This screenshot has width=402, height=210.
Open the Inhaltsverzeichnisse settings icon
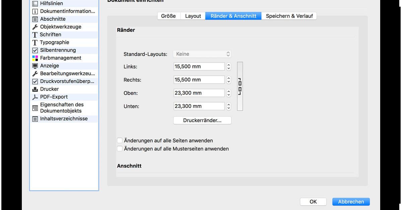pyautogui.click(x=35, y=119)
